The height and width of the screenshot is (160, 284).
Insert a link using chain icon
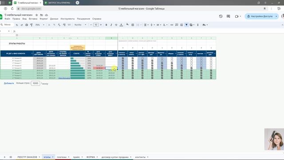click(172, 25)
